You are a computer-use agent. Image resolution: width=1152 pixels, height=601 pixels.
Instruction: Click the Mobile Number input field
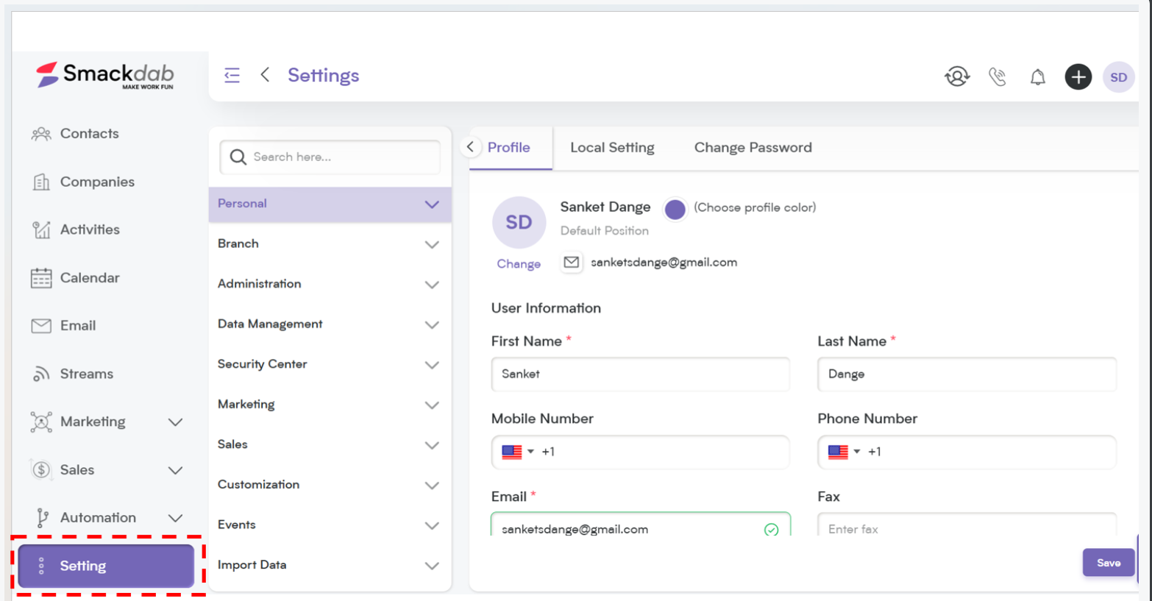[641, 452]
